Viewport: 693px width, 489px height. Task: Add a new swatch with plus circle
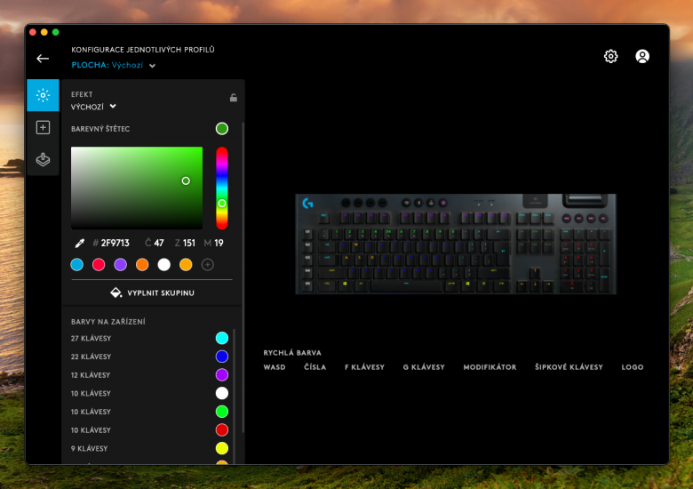point(208,264)
